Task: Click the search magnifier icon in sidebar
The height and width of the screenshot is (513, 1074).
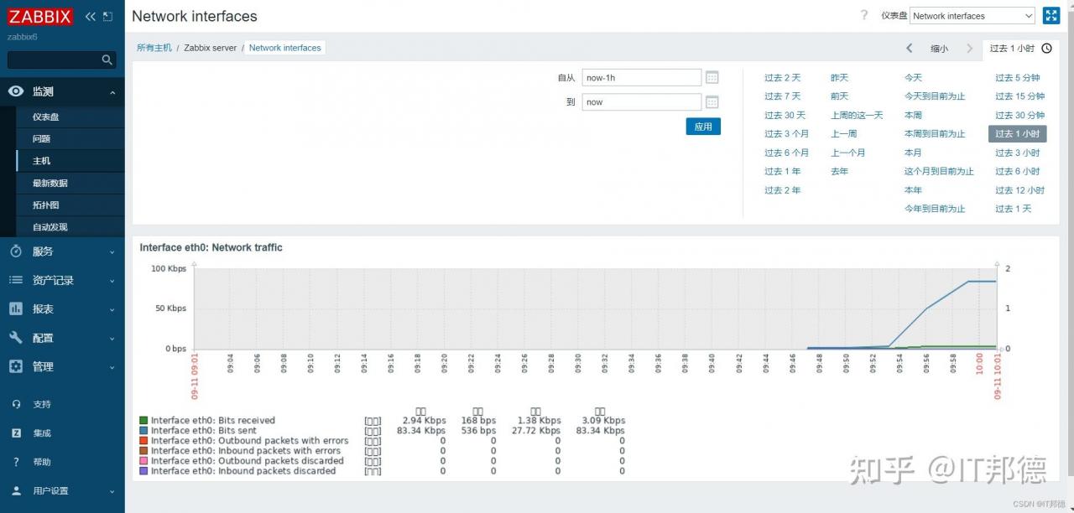Action: tap(107, 60)
